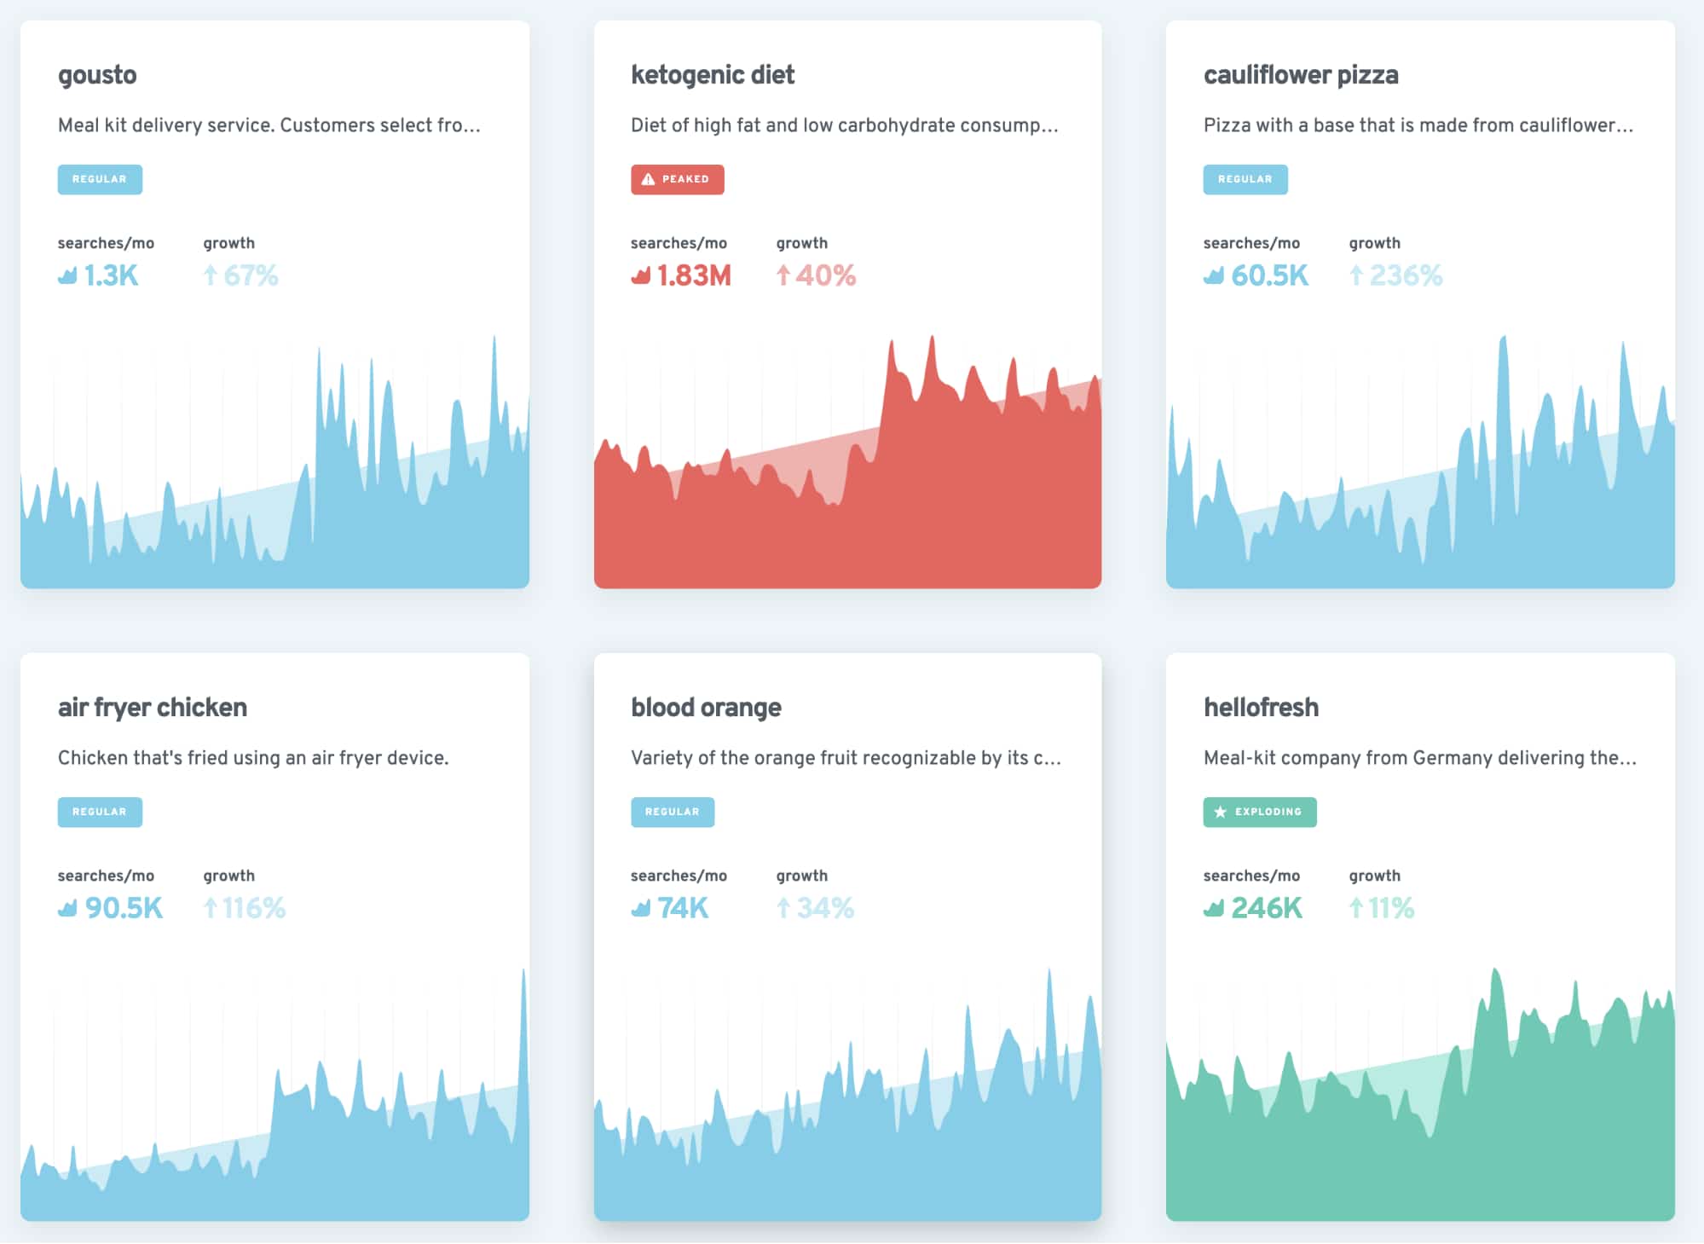Select the hellofresh trend heading
This screenshot has width=1704, height=1244.
click(x=1260, y=708)
